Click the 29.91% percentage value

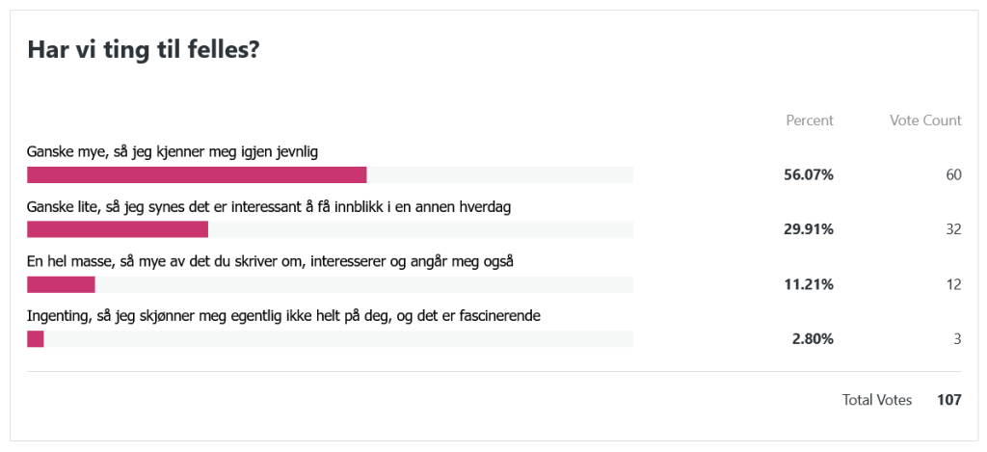809,229
